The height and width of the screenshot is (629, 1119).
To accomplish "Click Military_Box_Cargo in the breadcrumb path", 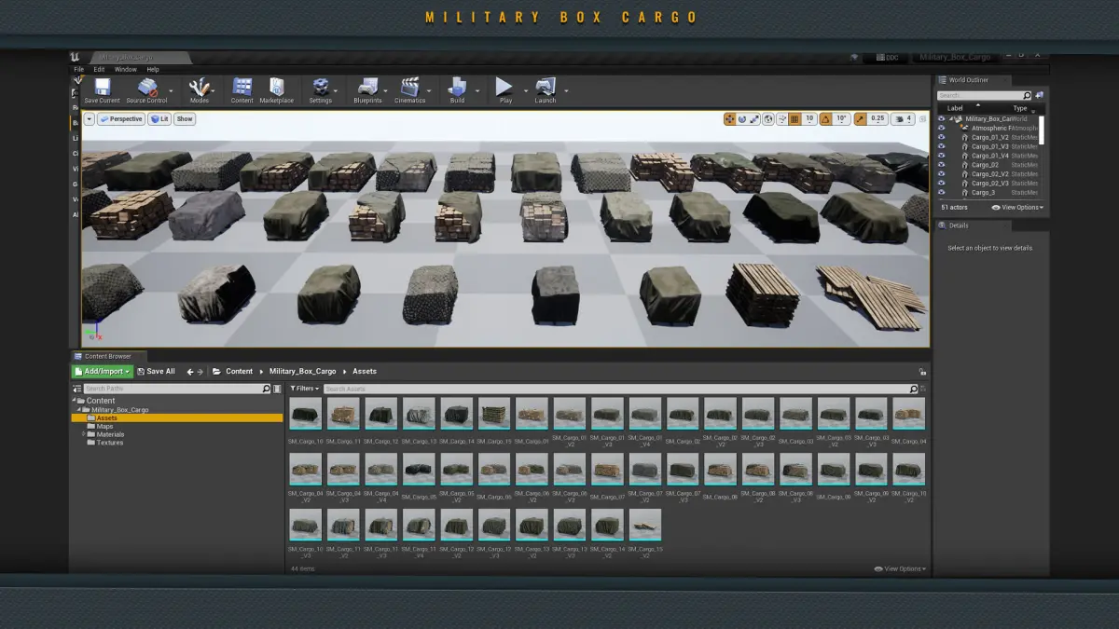I will 302,371.
